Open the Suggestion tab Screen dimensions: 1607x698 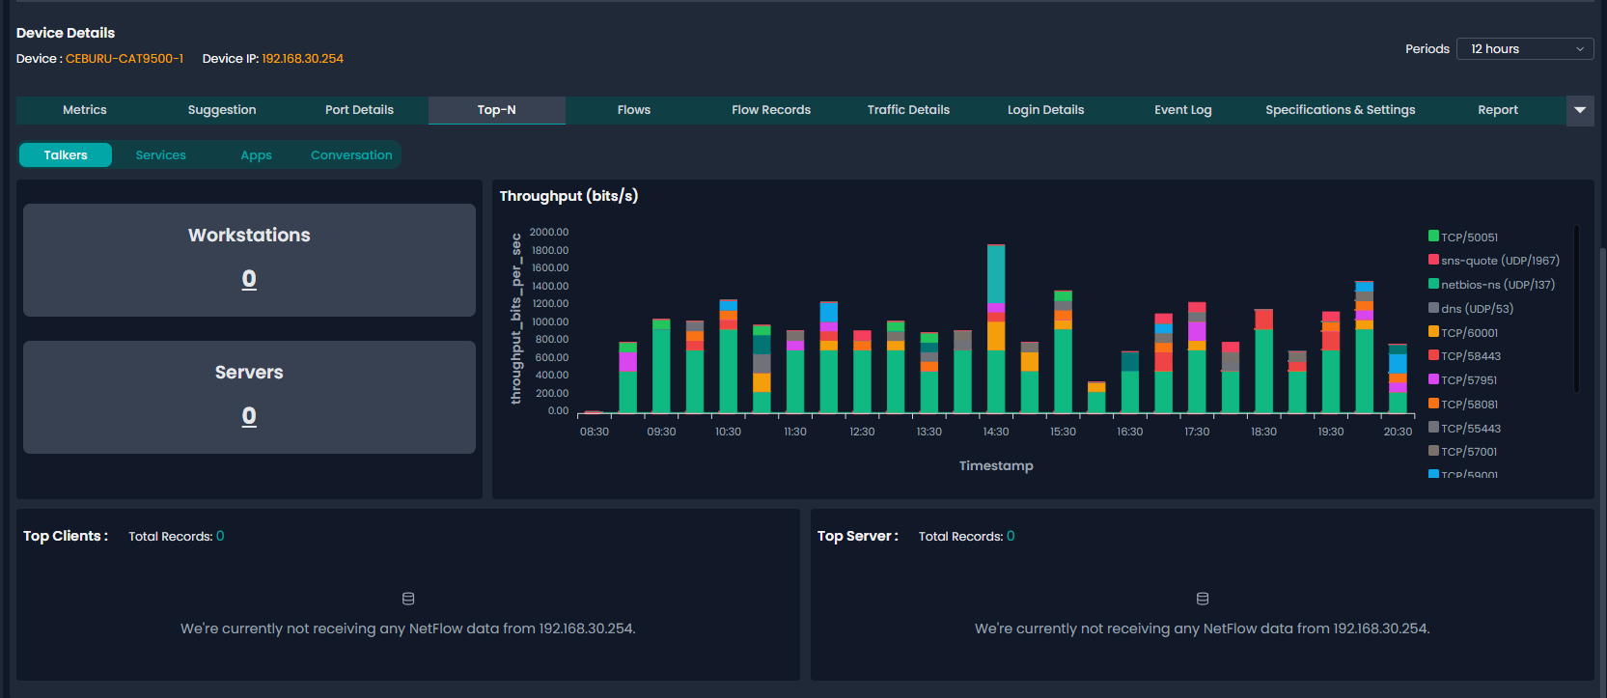222,110
